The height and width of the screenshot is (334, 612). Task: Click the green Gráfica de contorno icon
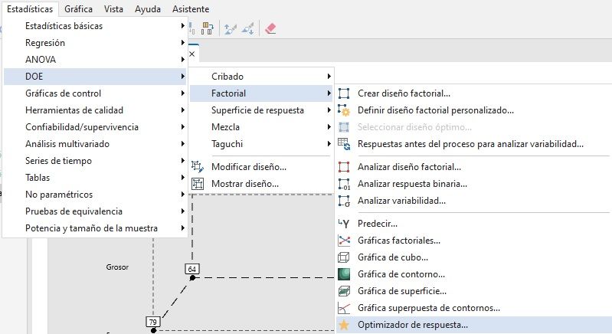(x=344, y=274)
